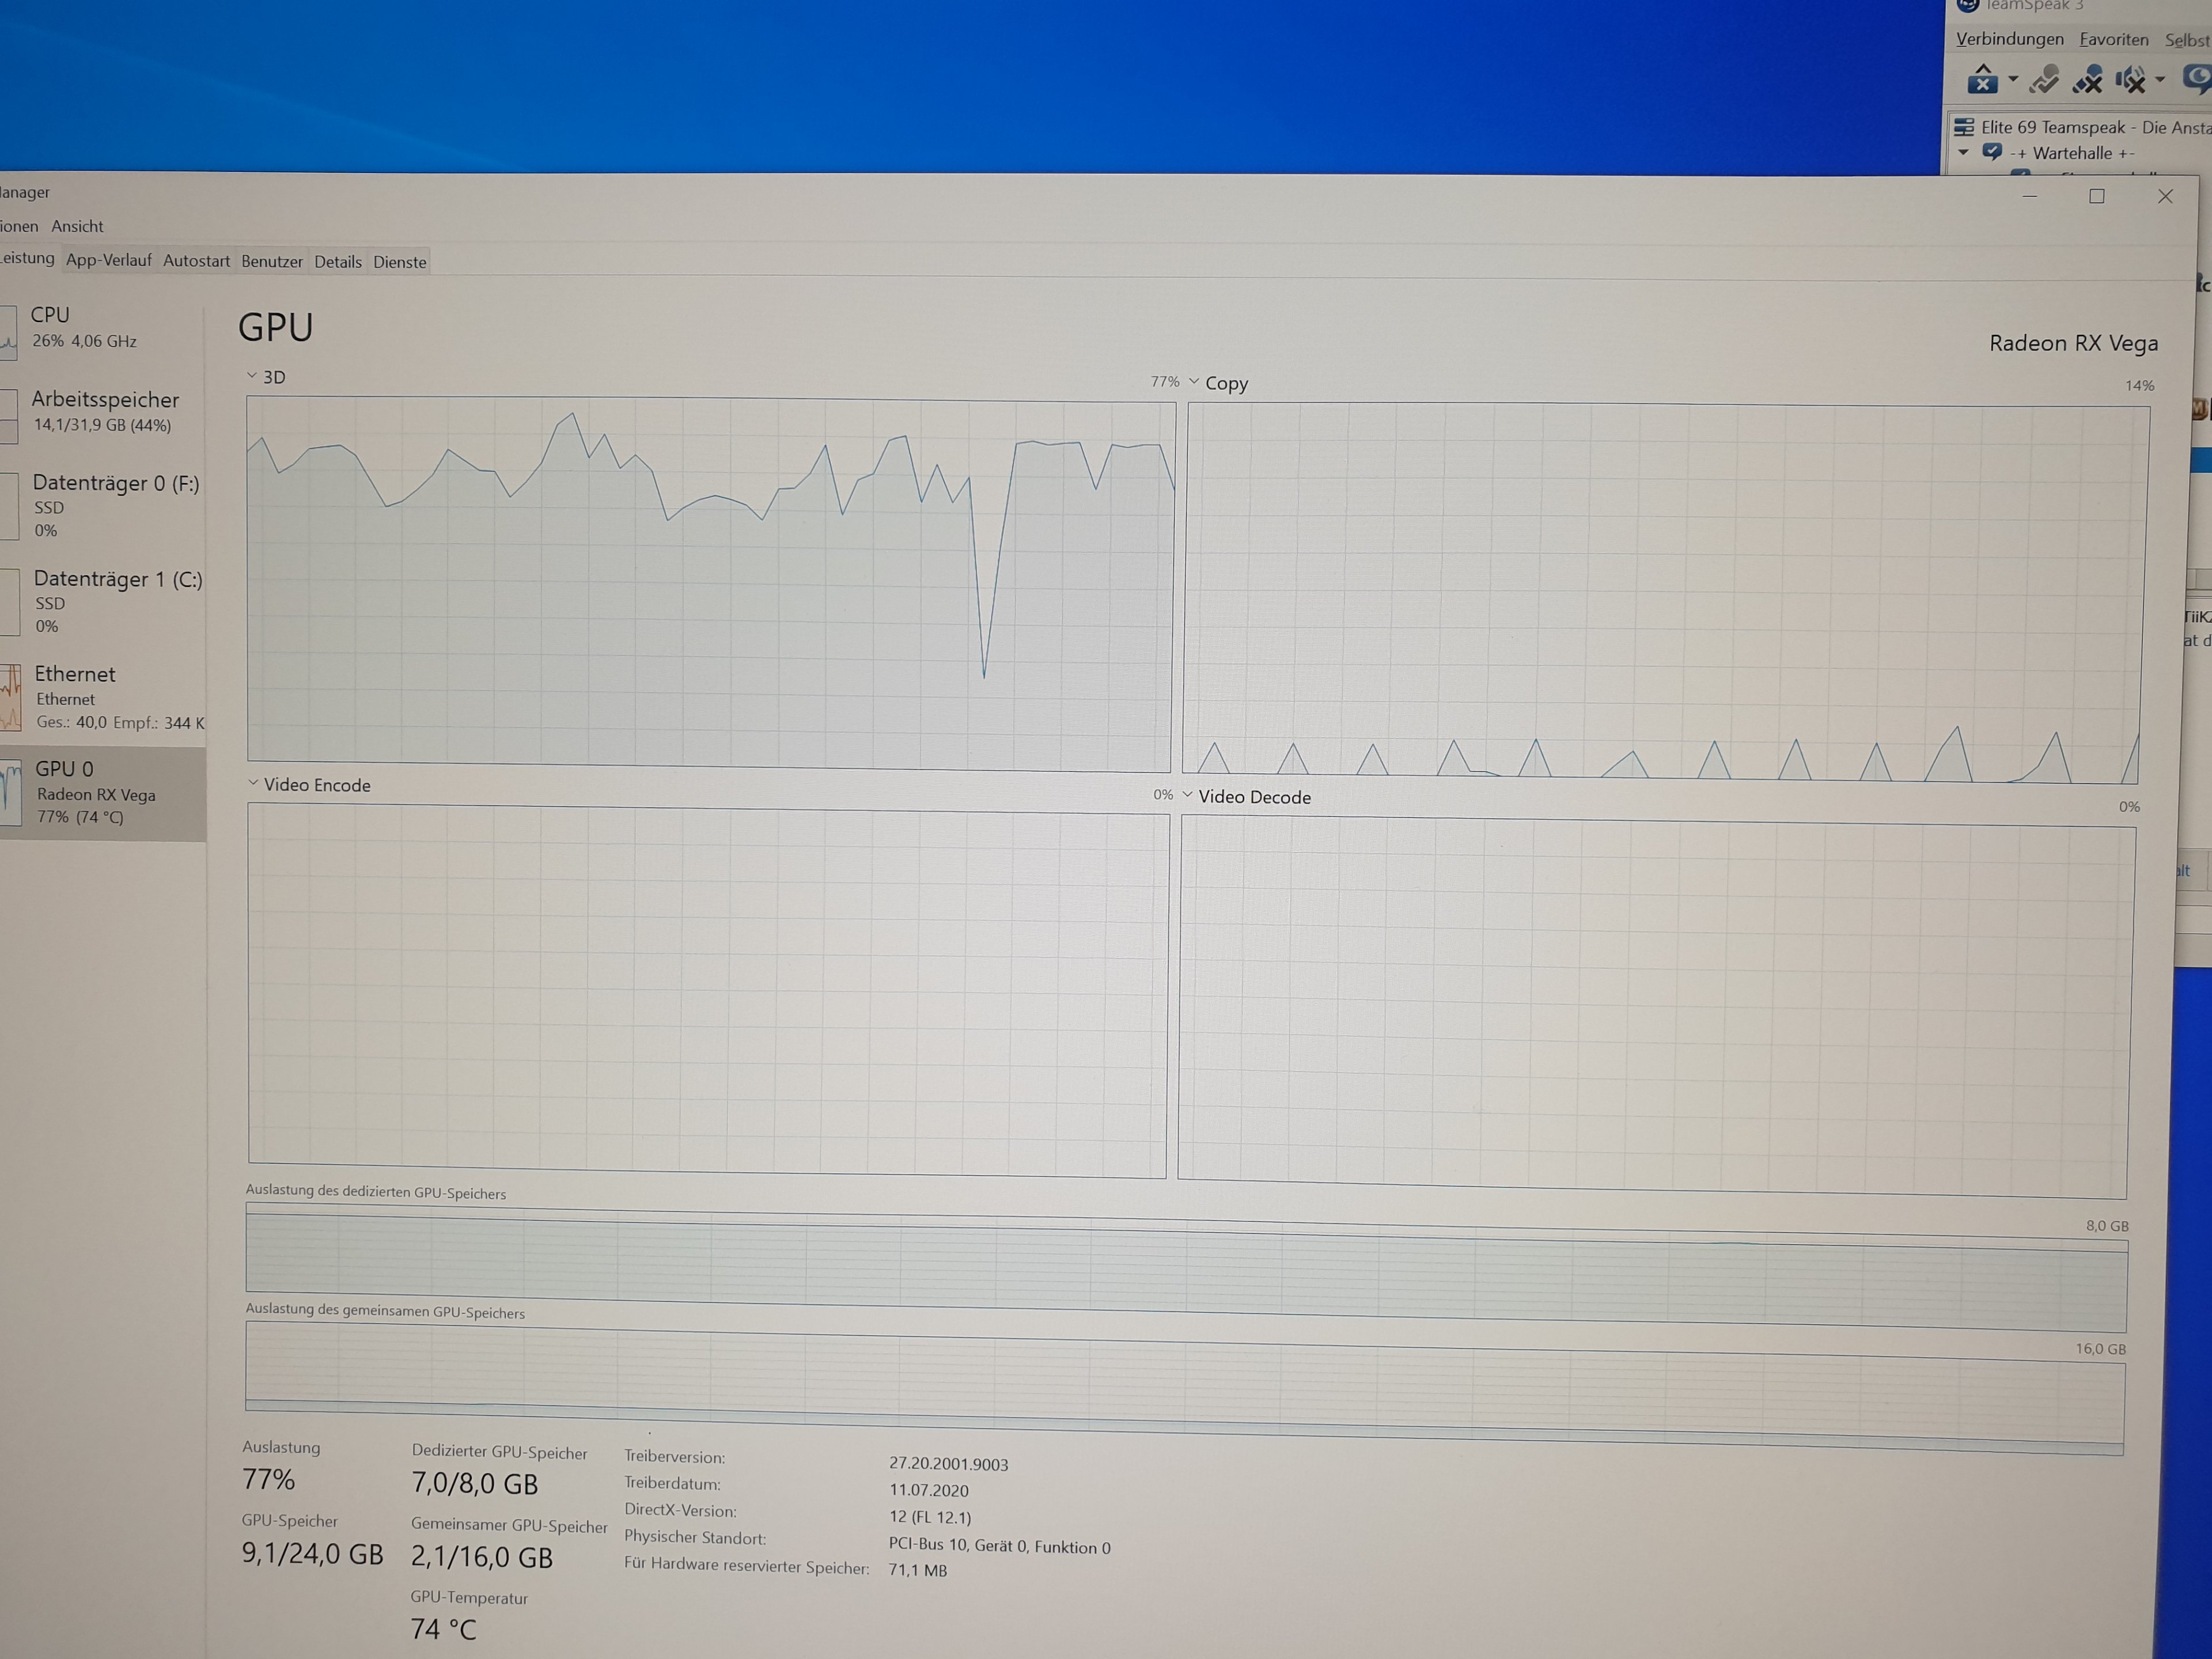Click Elite 69 Teamspeak server icon
The height and width of the screenshot is (1659, 2212).
[x=1964, y=127]
